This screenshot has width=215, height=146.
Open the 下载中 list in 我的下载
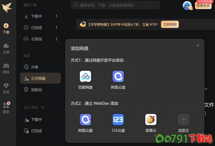(40, 16)
